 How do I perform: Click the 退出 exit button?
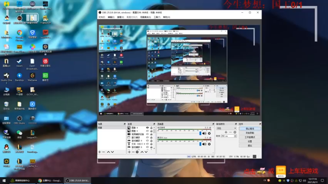[x=250, y=146]
